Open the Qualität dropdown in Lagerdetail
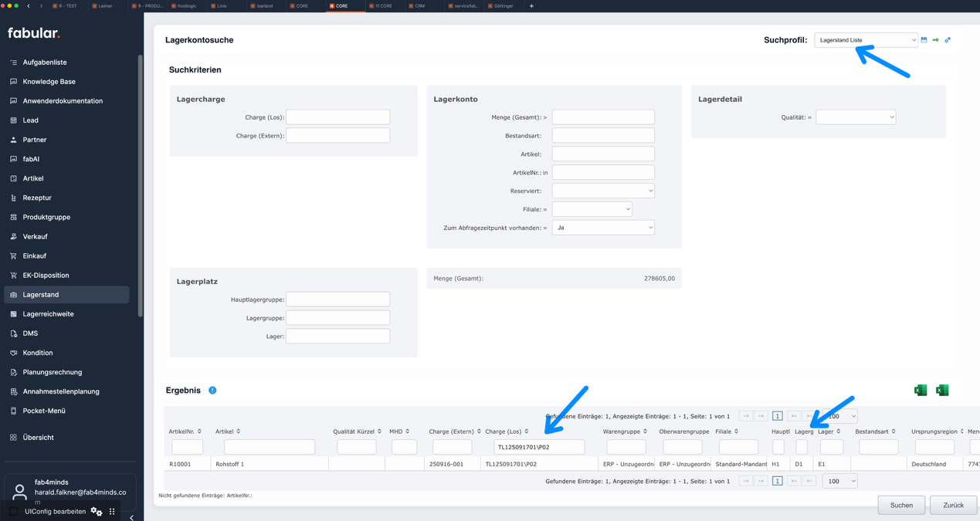 (855, 117)
